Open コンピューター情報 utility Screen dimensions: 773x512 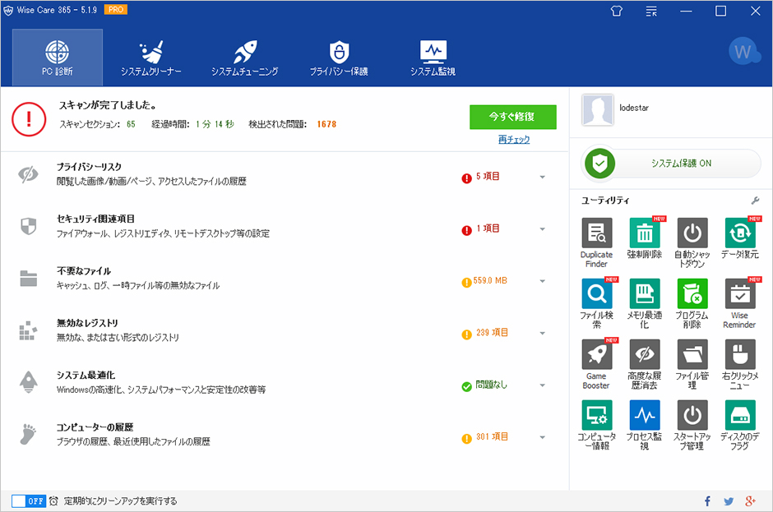[596, 425]
